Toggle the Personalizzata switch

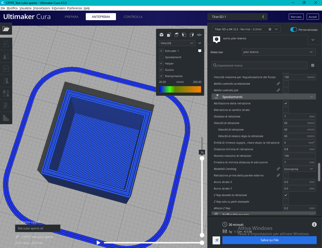pos(294,29)
